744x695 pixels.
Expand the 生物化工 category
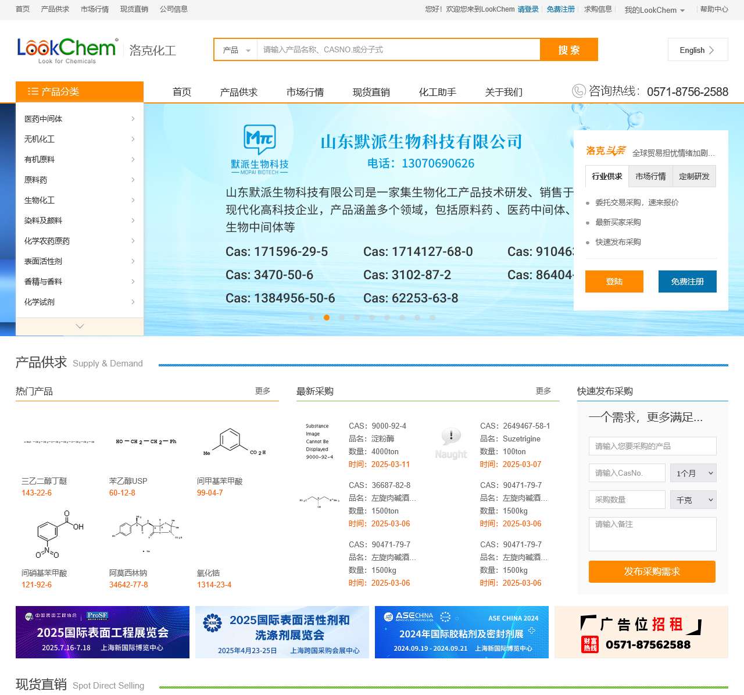click(80, 200)
